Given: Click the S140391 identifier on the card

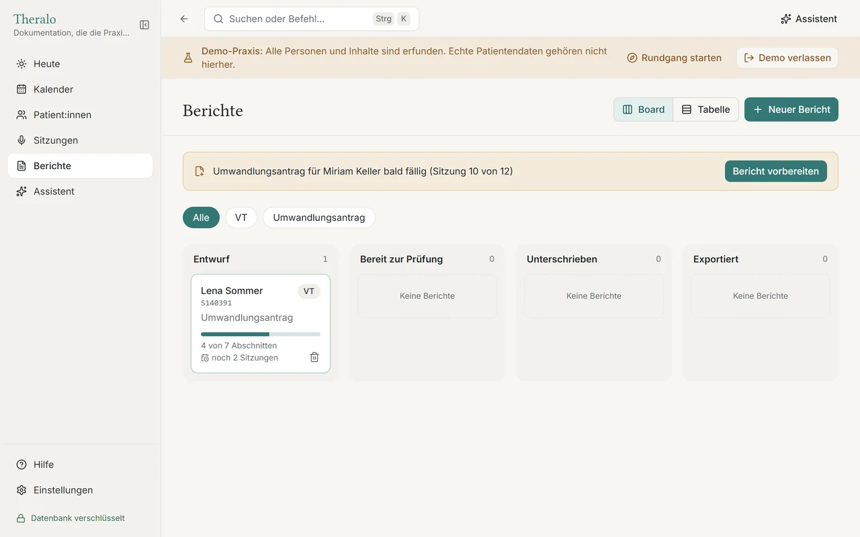Looking at the screenshot, I should [216, 303].
